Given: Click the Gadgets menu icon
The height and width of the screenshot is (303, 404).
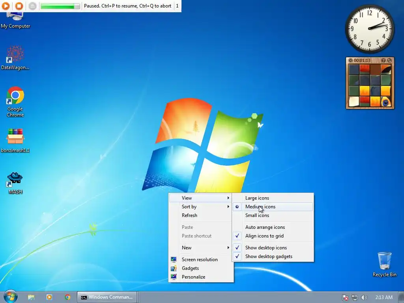Looking at the screenshot, I should [174, 268].
